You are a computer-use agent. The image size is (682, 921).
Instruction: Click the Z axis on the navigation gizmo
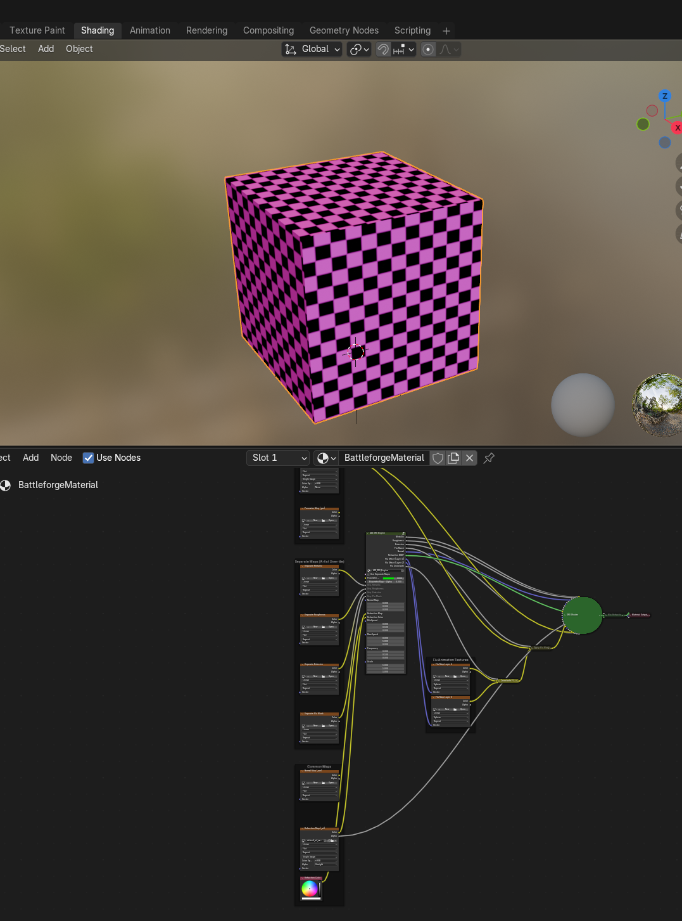[x=665, y=96]
